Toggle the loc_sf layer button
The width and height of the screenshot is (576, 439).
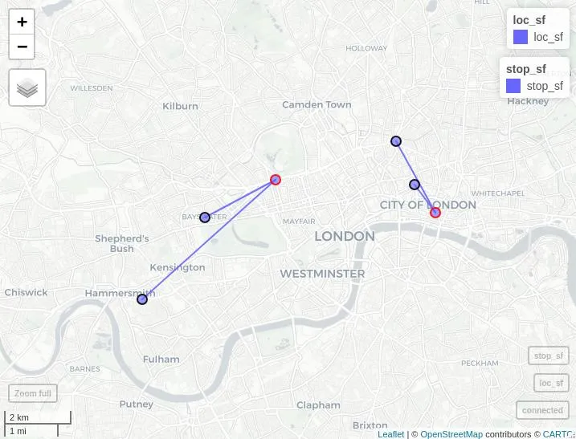551,383
